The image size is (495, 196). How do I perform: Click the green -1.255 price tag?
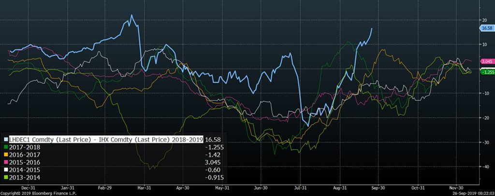(x=485, y=72)
